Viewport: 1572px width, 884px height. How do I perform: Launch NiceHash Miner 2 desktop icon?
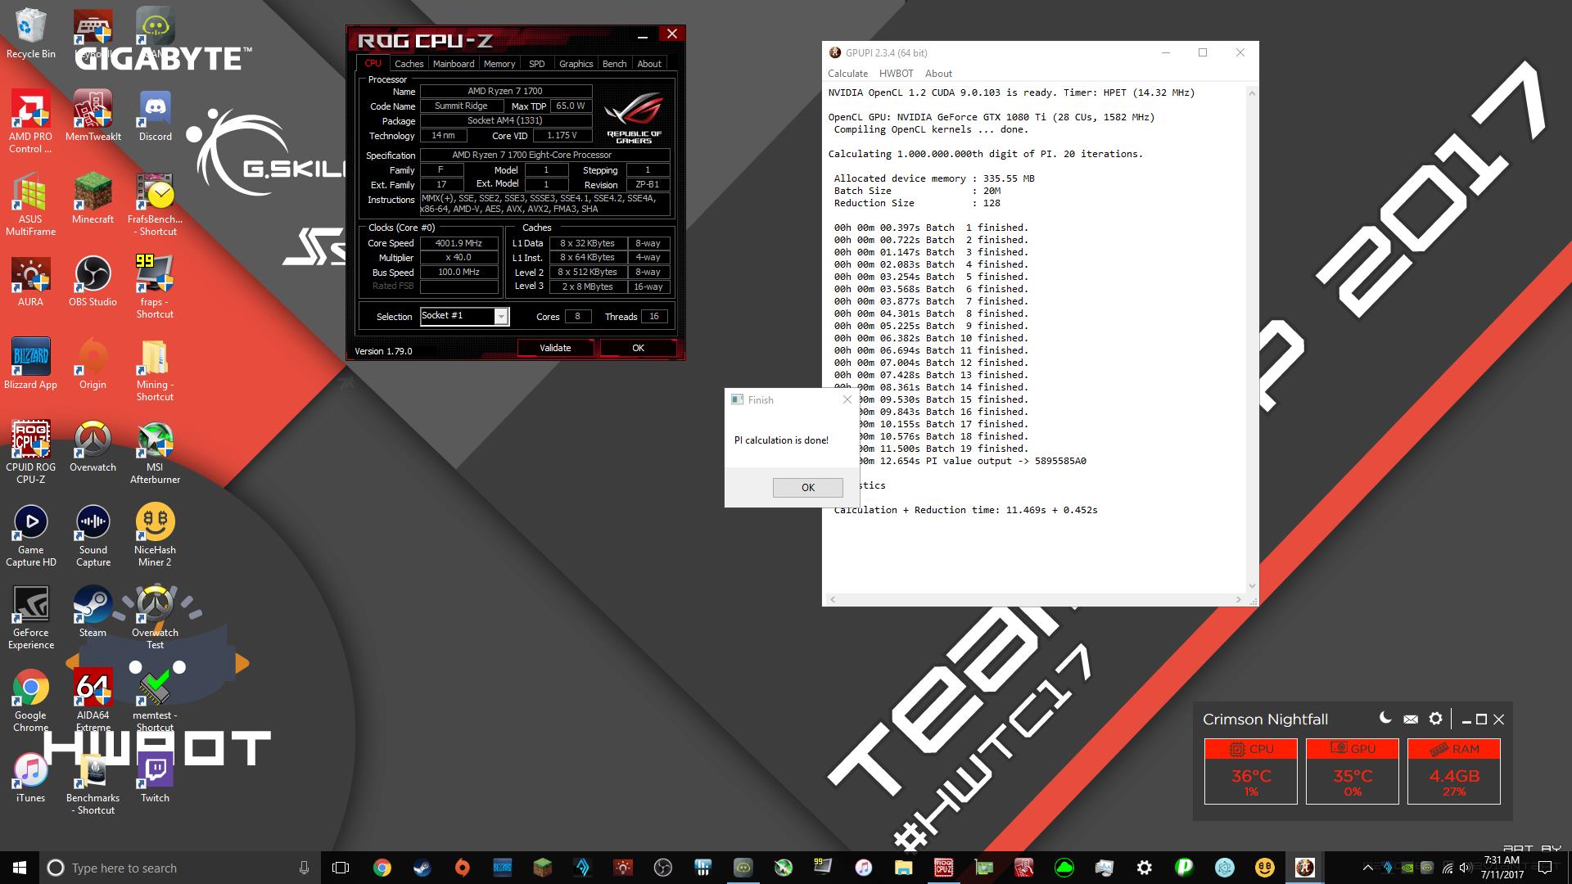155,535
